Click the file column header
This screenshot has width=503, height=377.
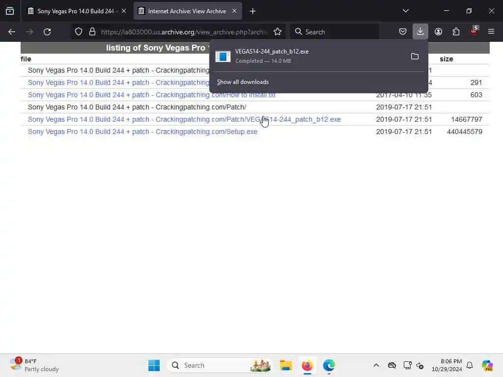26,59
